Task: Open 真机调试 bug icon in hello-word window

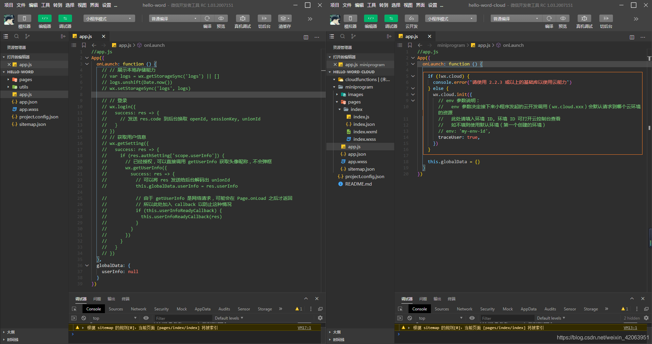Action: [242, 18]
